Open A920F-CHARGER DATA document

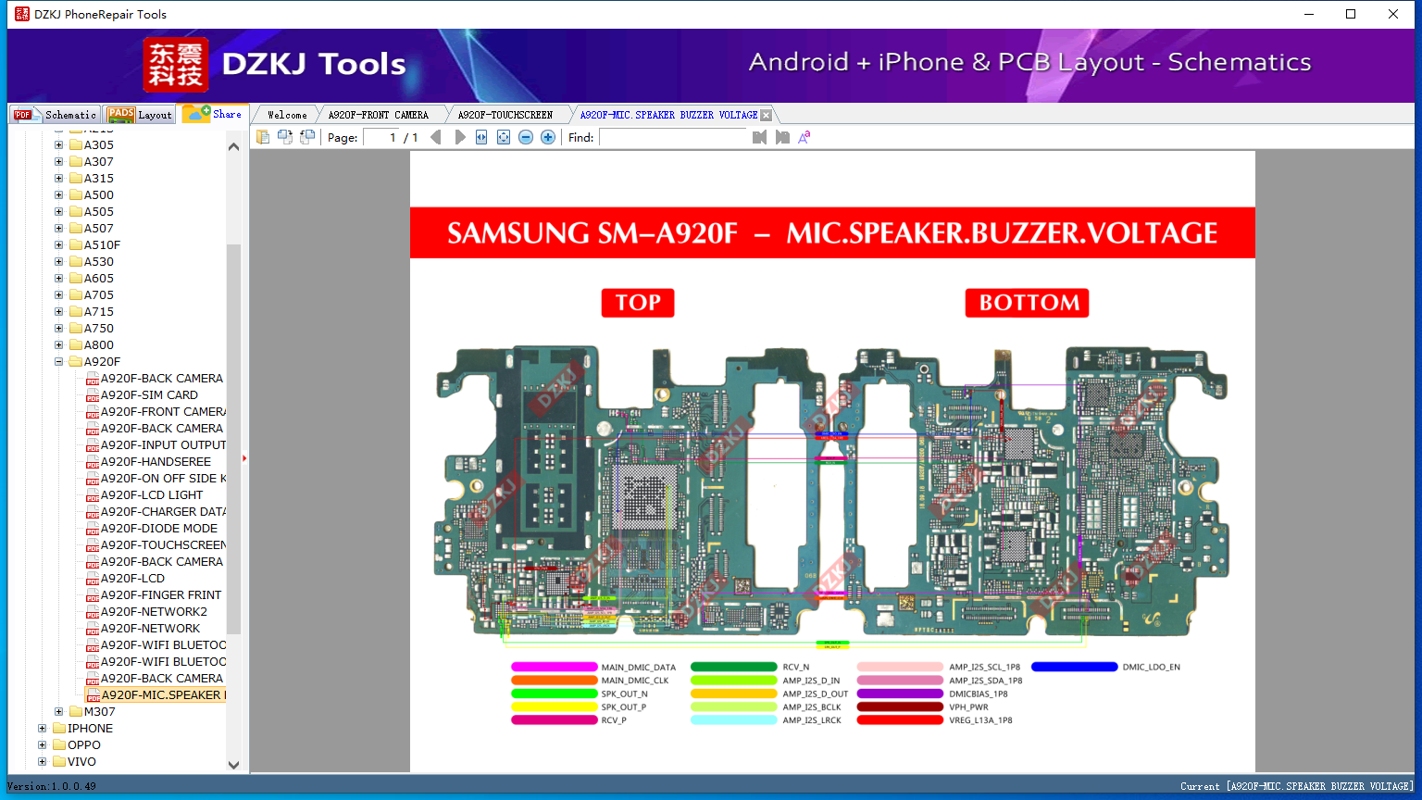163,512
